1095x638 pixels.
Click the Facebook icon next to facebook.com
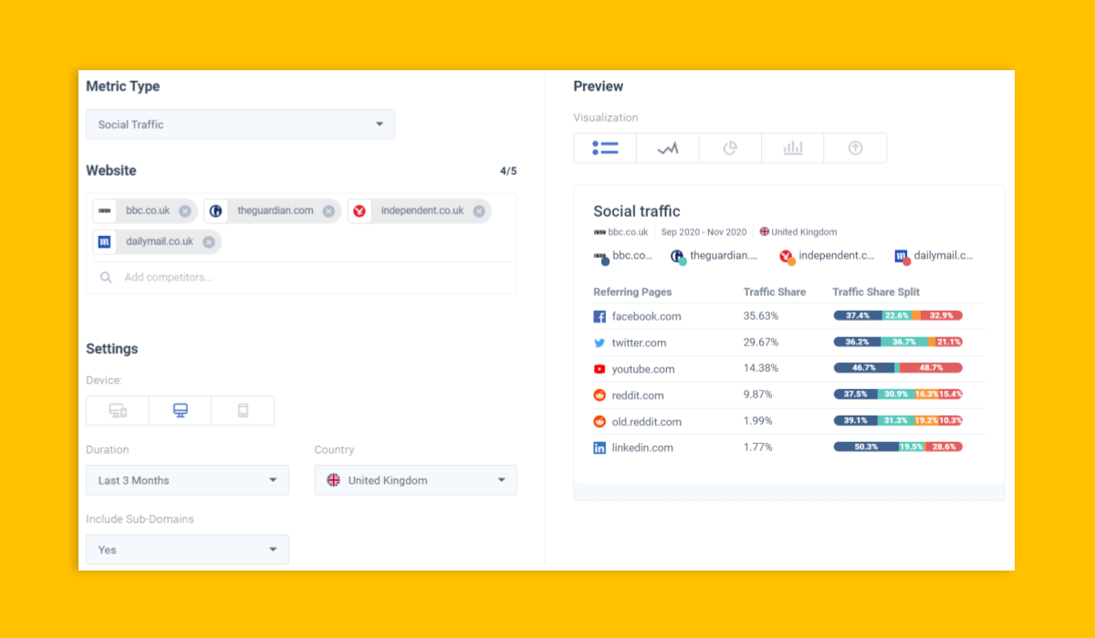pos(600,315)
